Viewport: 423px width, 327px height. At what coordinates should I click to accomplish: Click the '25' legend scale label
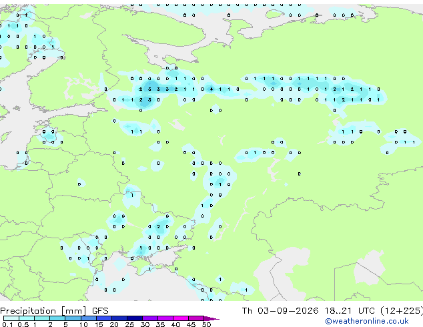pyautogui.click(x=129, y=324)
